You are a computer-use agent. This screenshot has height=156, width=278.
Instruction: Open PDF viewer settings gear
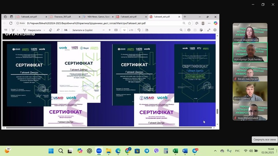[215, 30]
